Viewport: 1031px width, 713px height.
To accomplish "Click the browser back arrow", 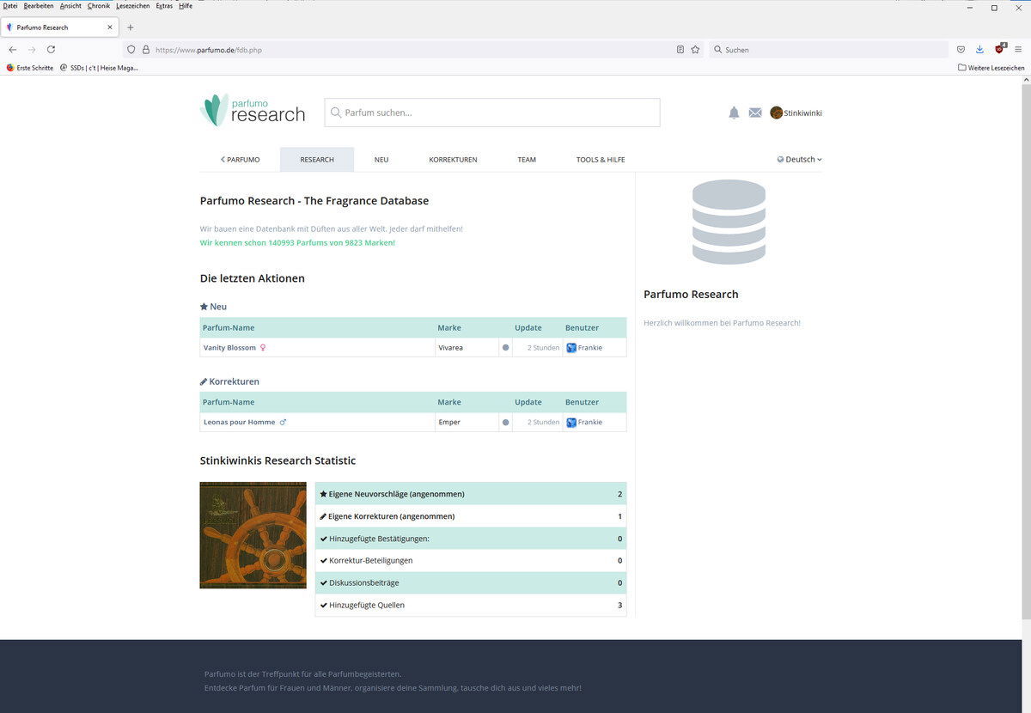I will (13, 50).
